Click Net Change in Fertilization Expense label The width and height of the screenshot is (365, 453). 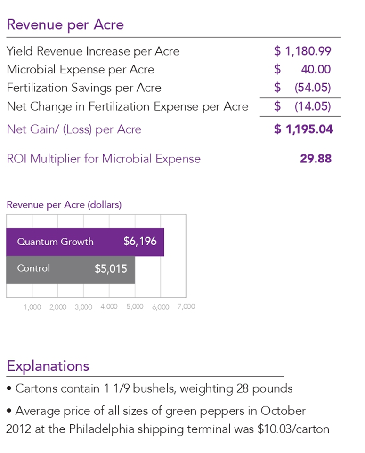tap(127, 106)
